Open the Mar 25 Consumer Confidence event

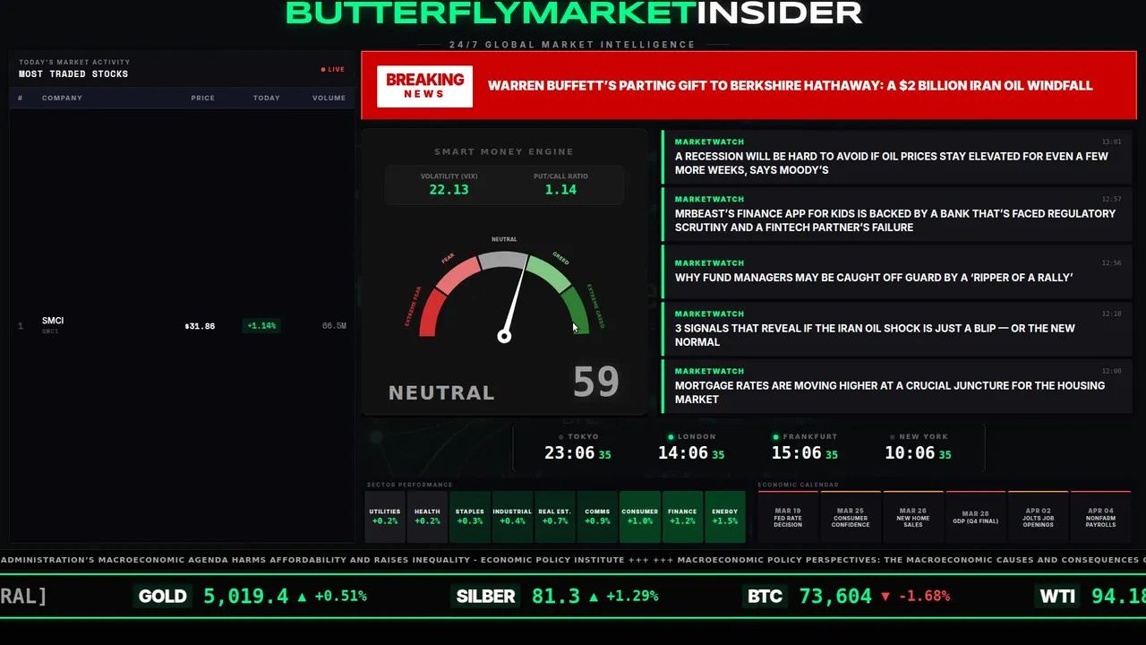851,517
